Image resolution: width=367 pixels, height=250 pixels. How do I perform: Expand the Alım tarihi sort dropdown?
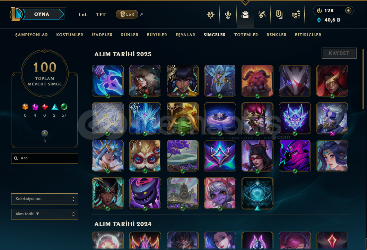point(45,214)
